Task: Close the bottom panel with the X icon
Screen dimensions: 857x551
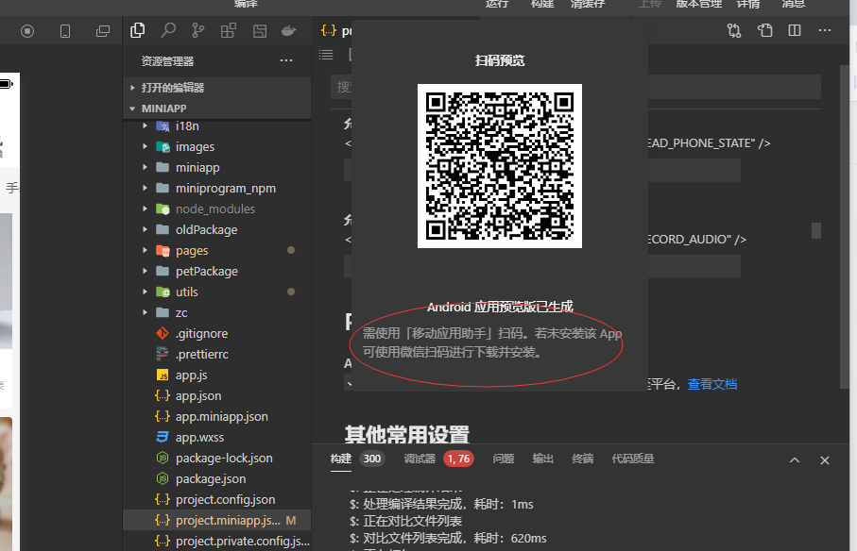Action: [x=825, y=460]
